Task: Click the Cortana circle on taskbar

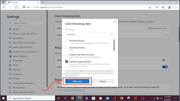Action: click(58, 98)
